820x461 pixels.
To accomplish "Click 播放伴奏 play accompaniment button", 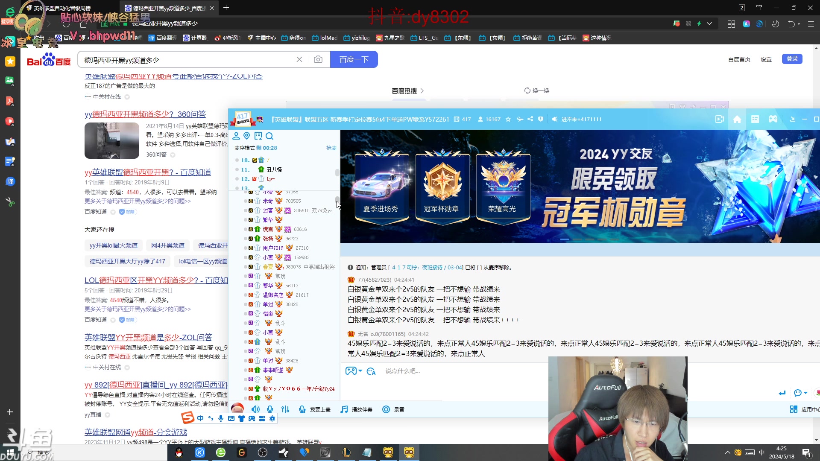I will 357,409.
